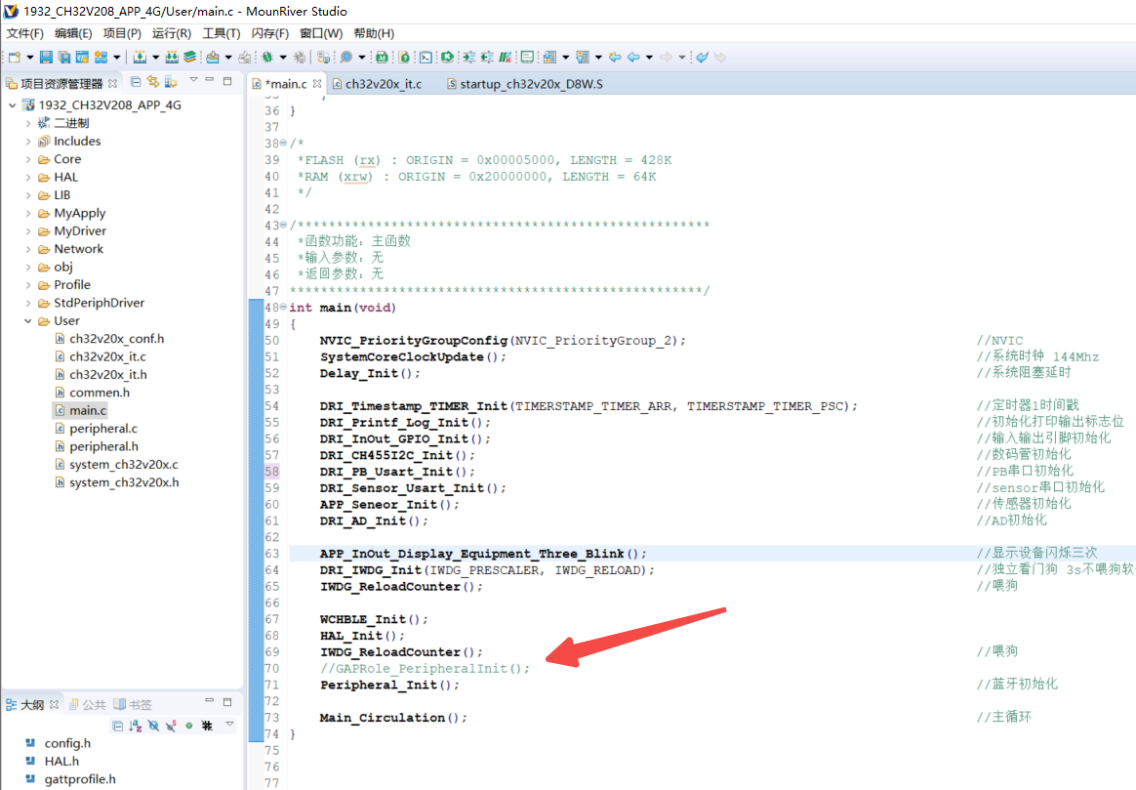The width and height of the screenshot is (1136, 790).
Task: Collapse all in project explorer panel
Action: pyautogui.click(x=136, y=82)
